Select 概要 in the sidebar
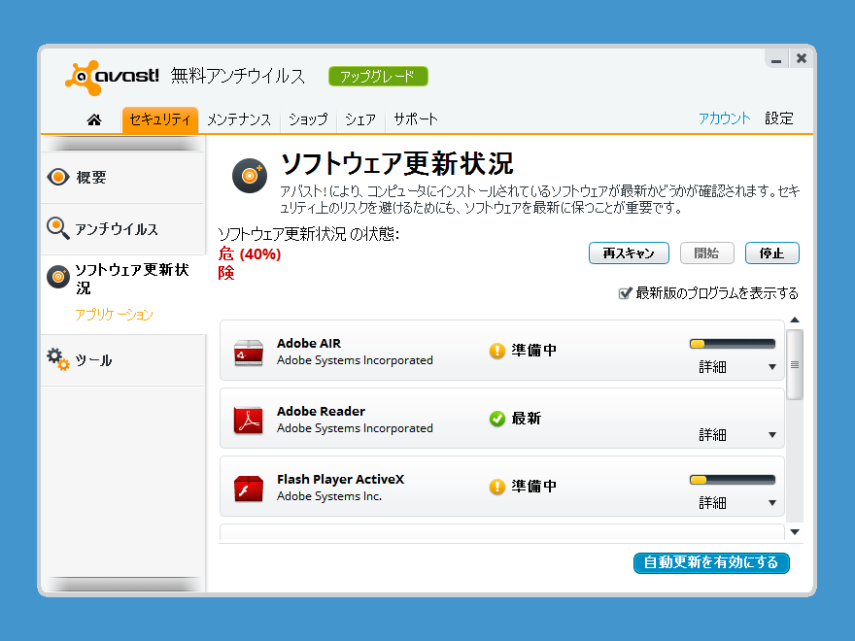This screenshot has height=641, width=855. (x=91, y=177)
